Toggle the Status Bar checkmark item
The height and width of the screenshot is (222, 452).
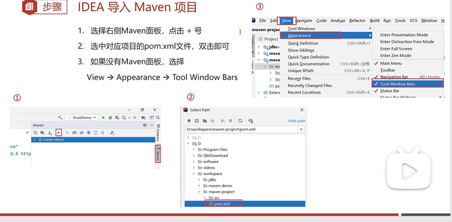click(x=409, y=91)
